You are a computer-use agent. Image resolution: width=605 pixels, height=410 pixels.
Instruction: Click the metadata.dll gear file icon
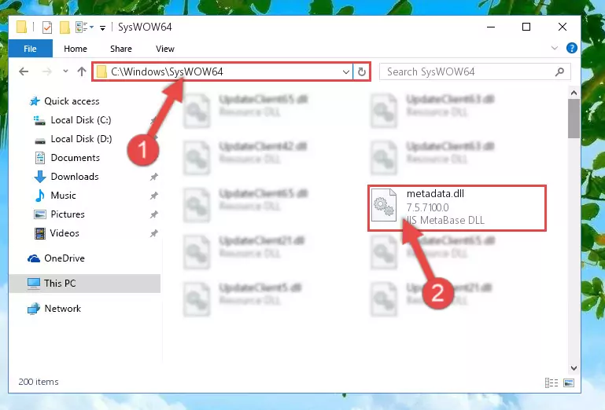coord(383,205)
